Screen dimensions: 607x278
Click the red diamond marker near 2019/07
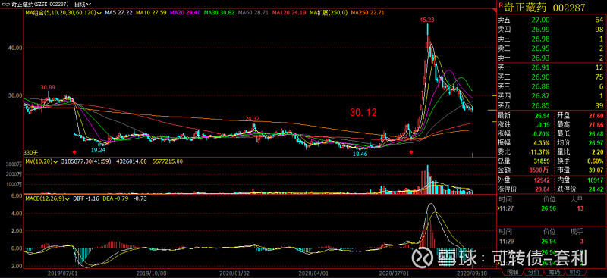tap(74, 152)
